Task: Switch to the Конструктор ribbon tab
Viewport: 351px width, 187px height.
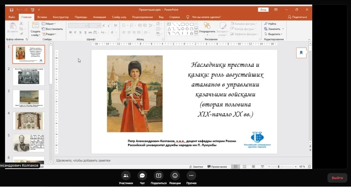Action: (61, 17)
